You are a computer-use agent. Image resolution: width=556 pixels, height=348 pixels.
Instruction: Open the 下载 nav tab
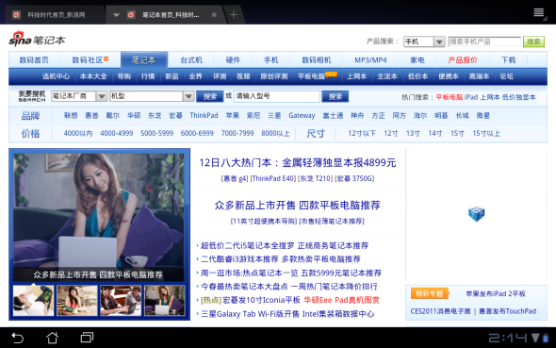(x=508, y=60)
